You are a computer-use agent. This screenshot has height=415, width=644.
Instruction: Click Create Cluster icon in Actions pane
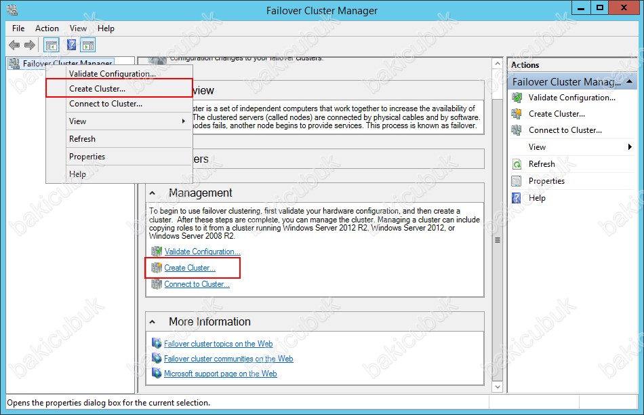pyautogui.click(x=517, y=114)
